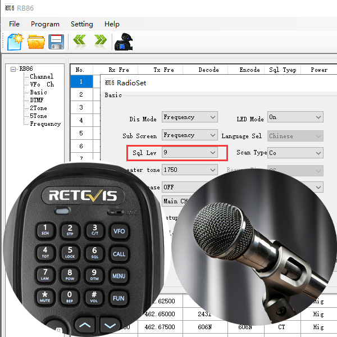
Task: Open the Main CH dropdown
Action: coord(175,201)
